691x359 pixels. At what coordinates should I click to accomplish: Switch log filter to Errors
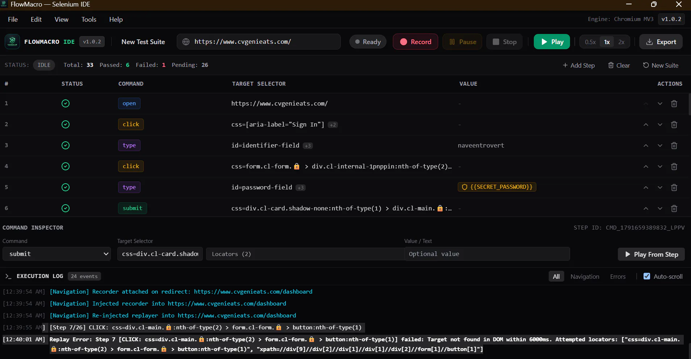618,277
